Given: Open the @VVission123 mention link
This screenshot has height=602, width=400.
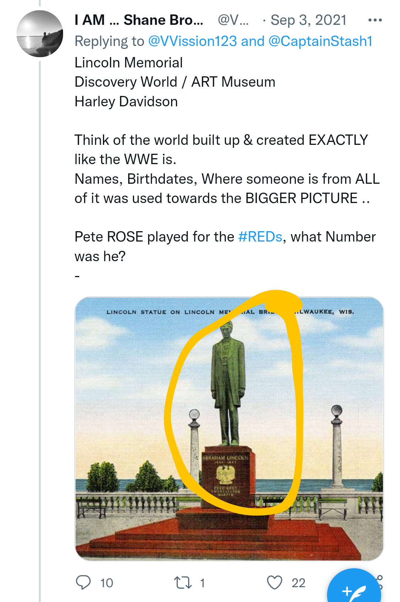Looking at the screenshot, I should [192, 41].
